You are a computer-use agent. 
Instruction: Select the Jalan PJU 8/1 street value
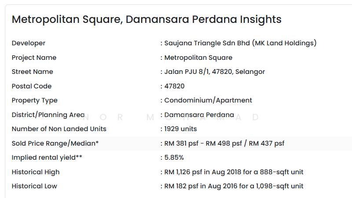point(214,72)
